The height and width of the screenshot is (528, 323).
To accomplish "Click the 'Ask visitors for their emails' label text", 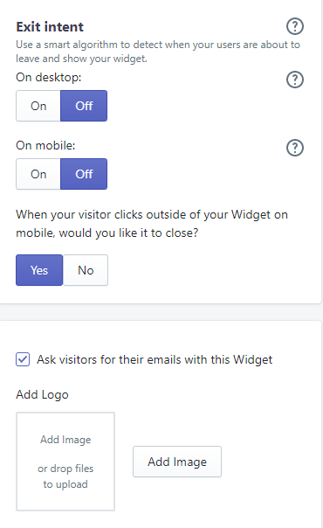I will 155,359.
